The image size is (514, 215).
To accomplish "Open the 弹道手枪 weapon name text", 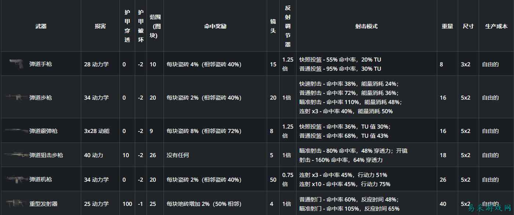I will [40, 64].
